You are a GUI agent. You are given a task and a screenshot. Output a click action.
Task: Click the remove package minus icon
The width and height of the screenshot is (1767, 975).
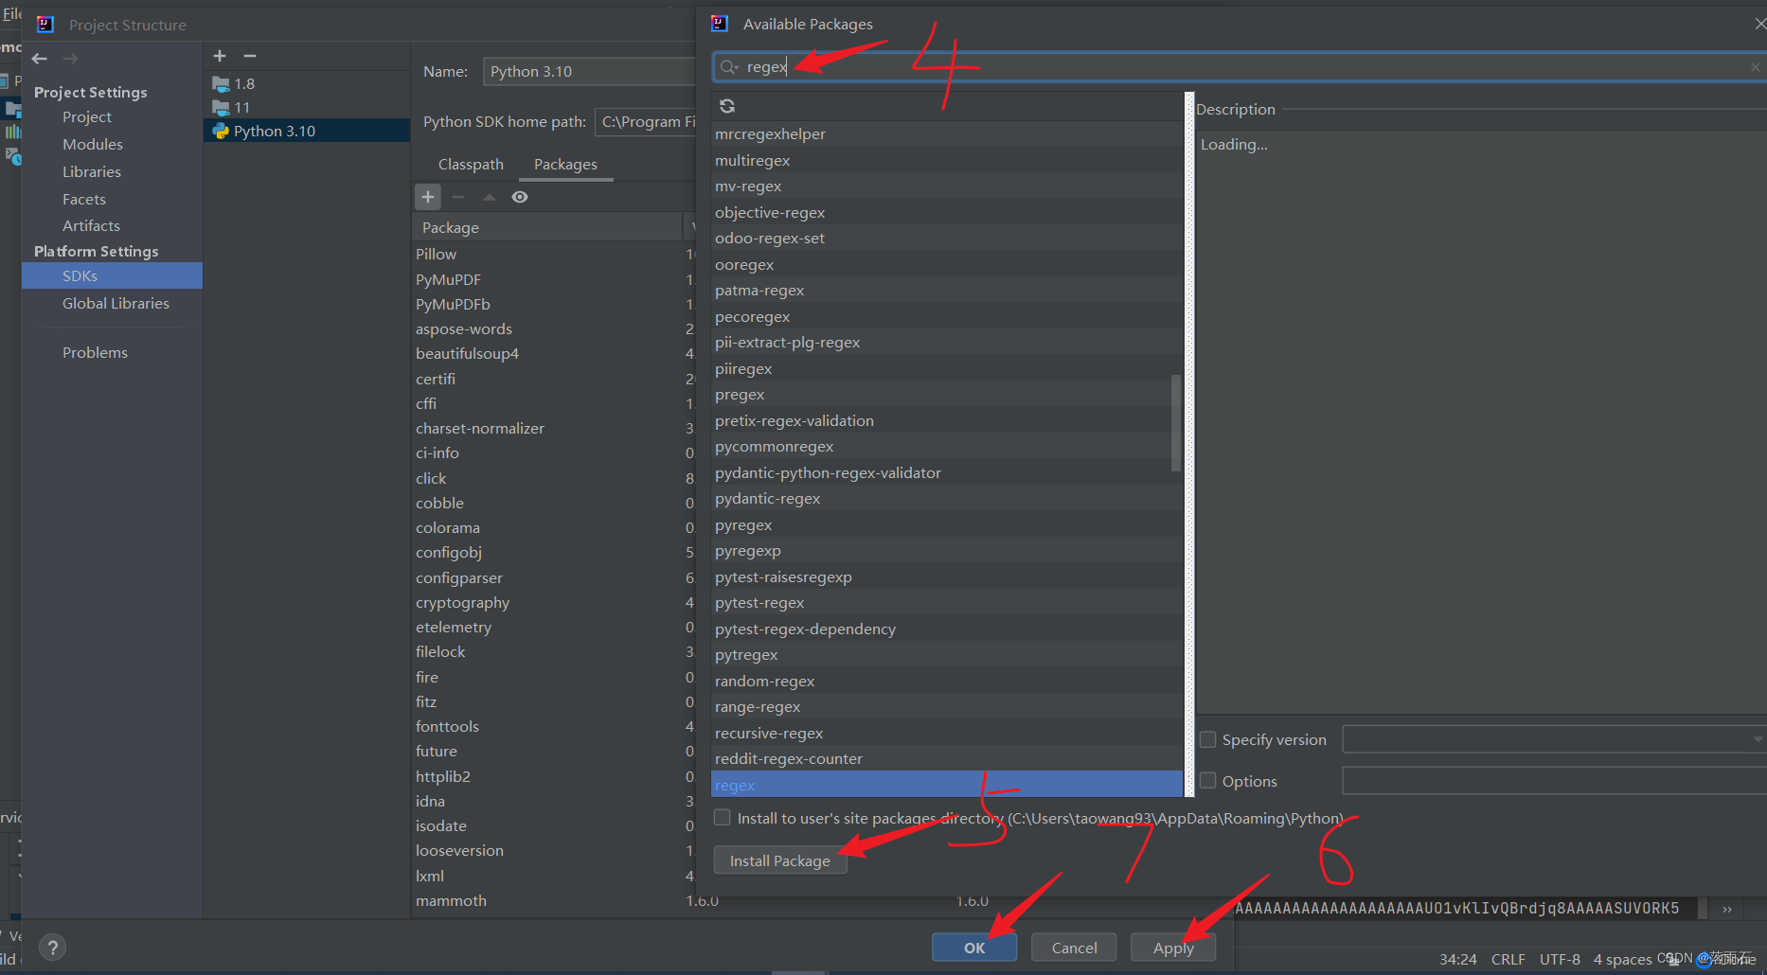click(x=458, y=197)
